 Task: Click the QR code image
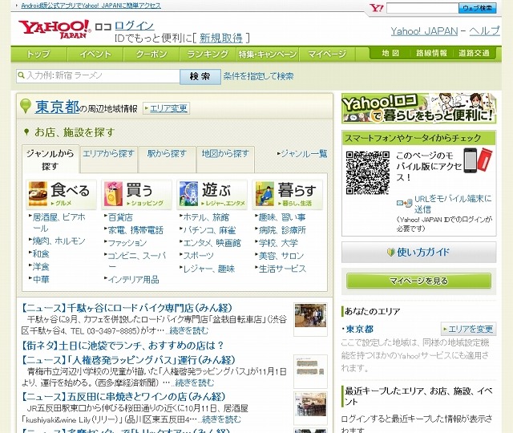click(368, 172)
